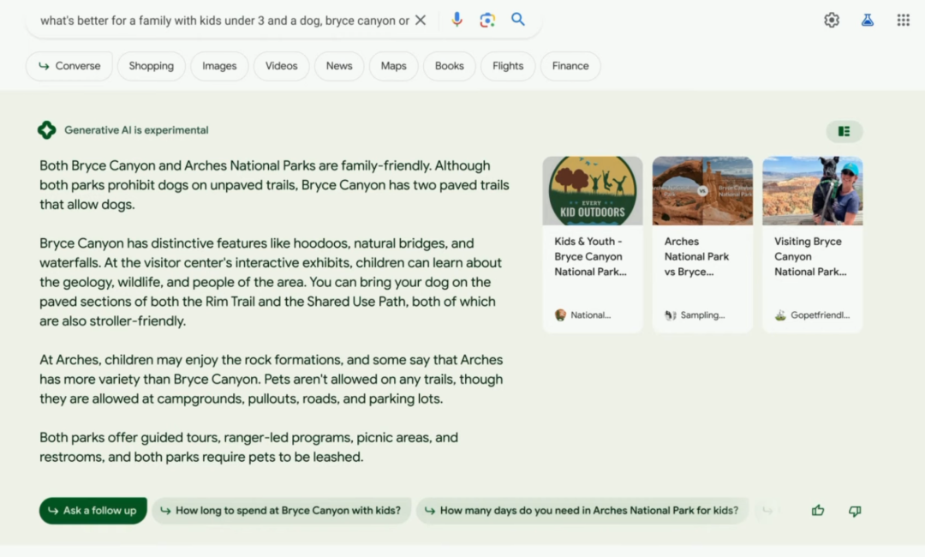Screen dimensions: 925x557
Task: Switch to the Flights tab
Action: [508, 66]
